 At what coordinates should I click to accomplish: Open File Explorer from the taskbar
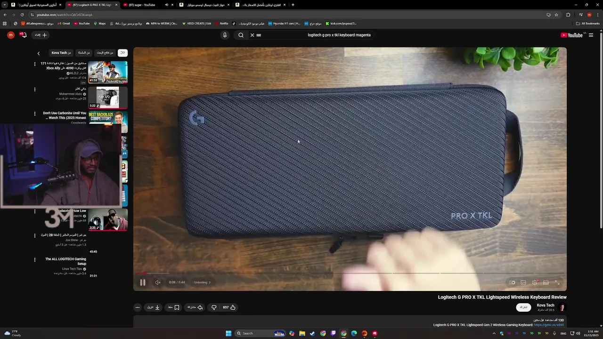point(302,333)
